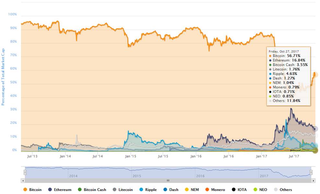
Task: Click the Dash legend marker
Action: pos(165,189)
